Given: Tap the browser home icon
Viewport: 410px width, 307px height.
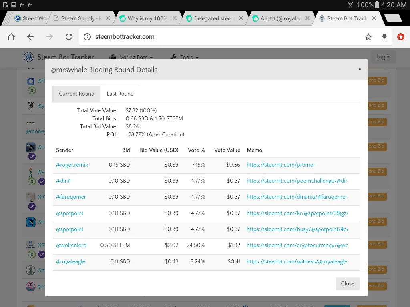Looking at the screenshot, I should (11, 37).
